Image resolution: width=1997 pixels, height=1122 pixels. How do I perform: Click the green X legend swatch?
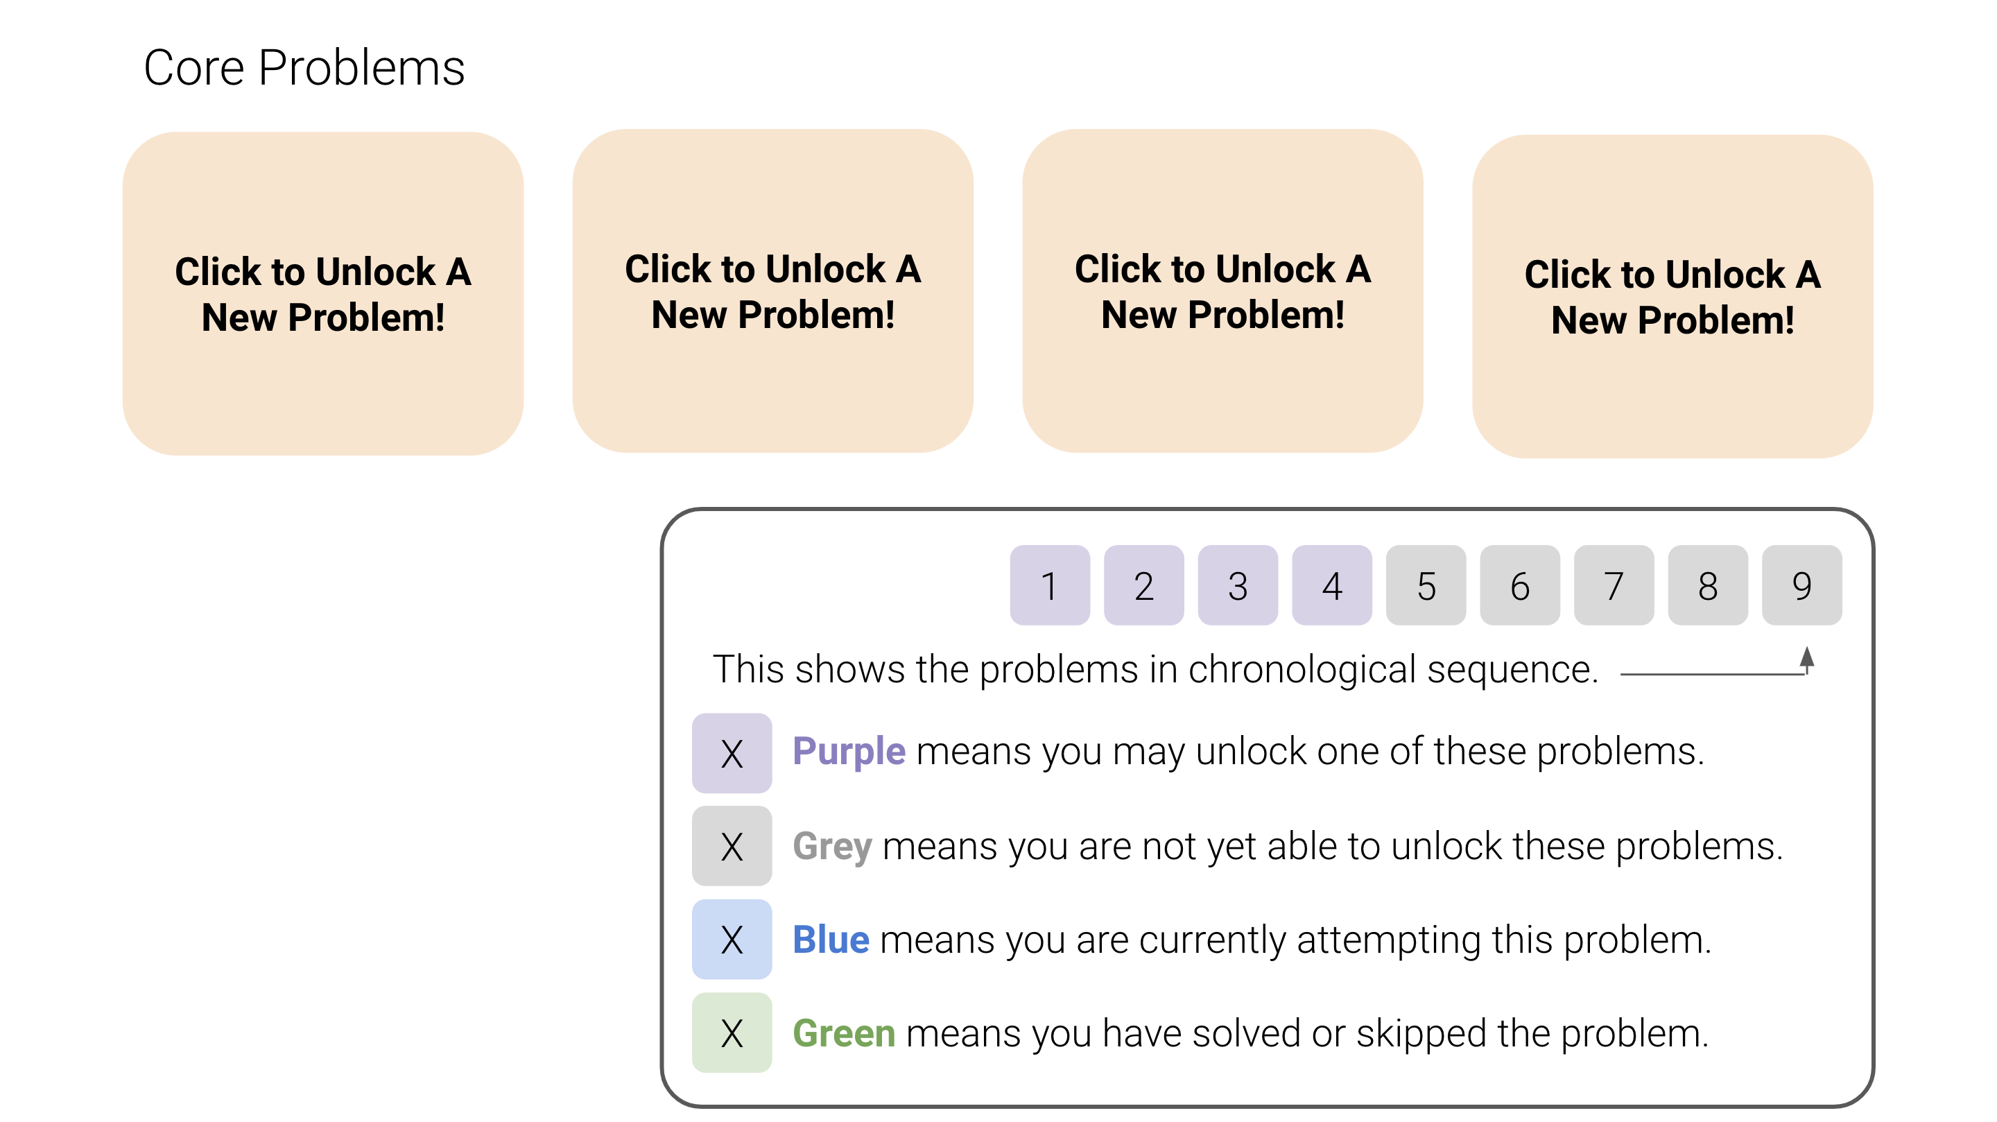point(732,1033)
